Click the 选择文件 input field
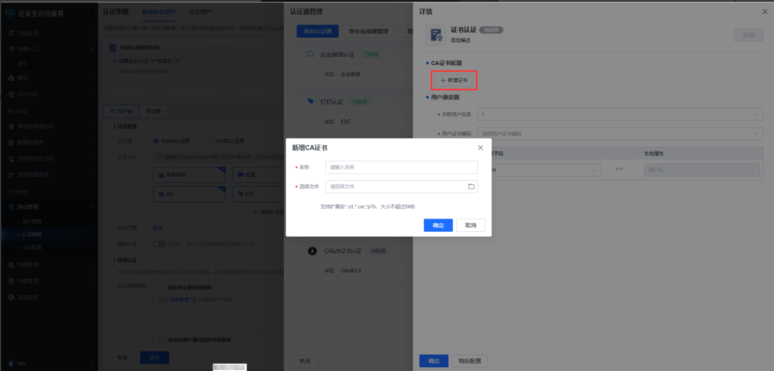This screenshot has width=774, height=371. 401,187
